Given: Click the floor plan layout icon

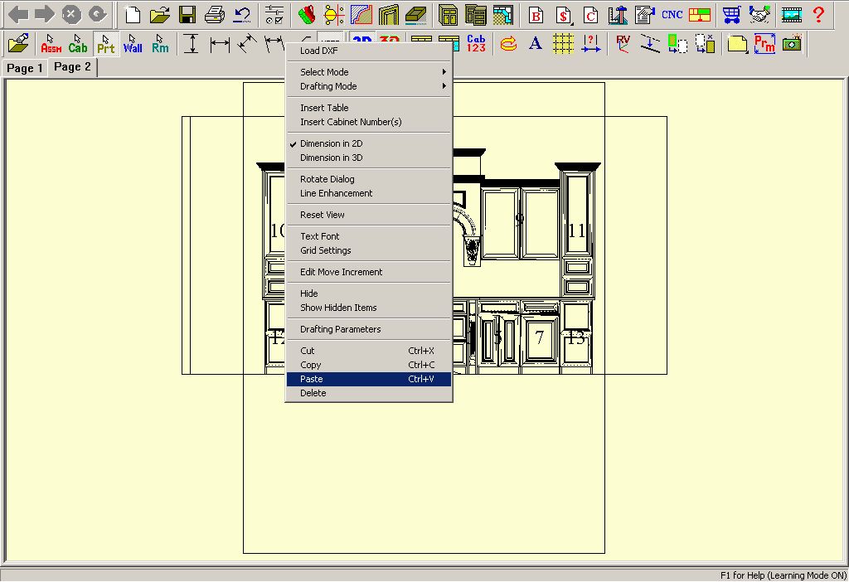Looking at the screenshot, I should click(503, 15).
